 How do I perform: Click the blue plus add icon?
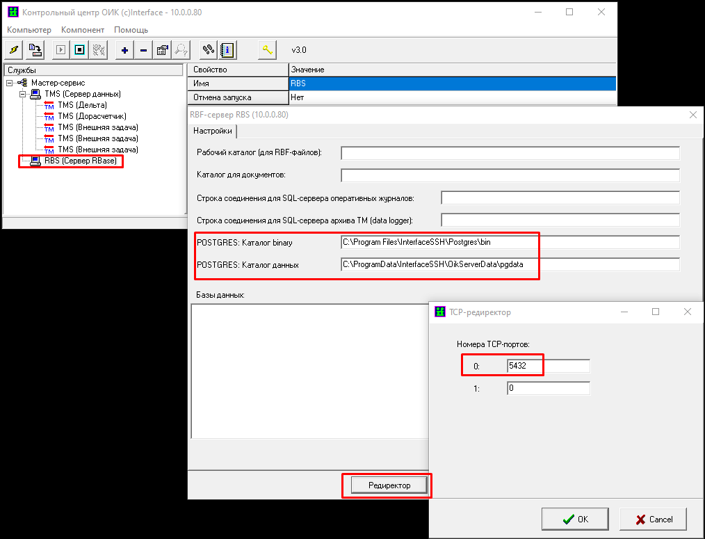(x=124, y=50)
